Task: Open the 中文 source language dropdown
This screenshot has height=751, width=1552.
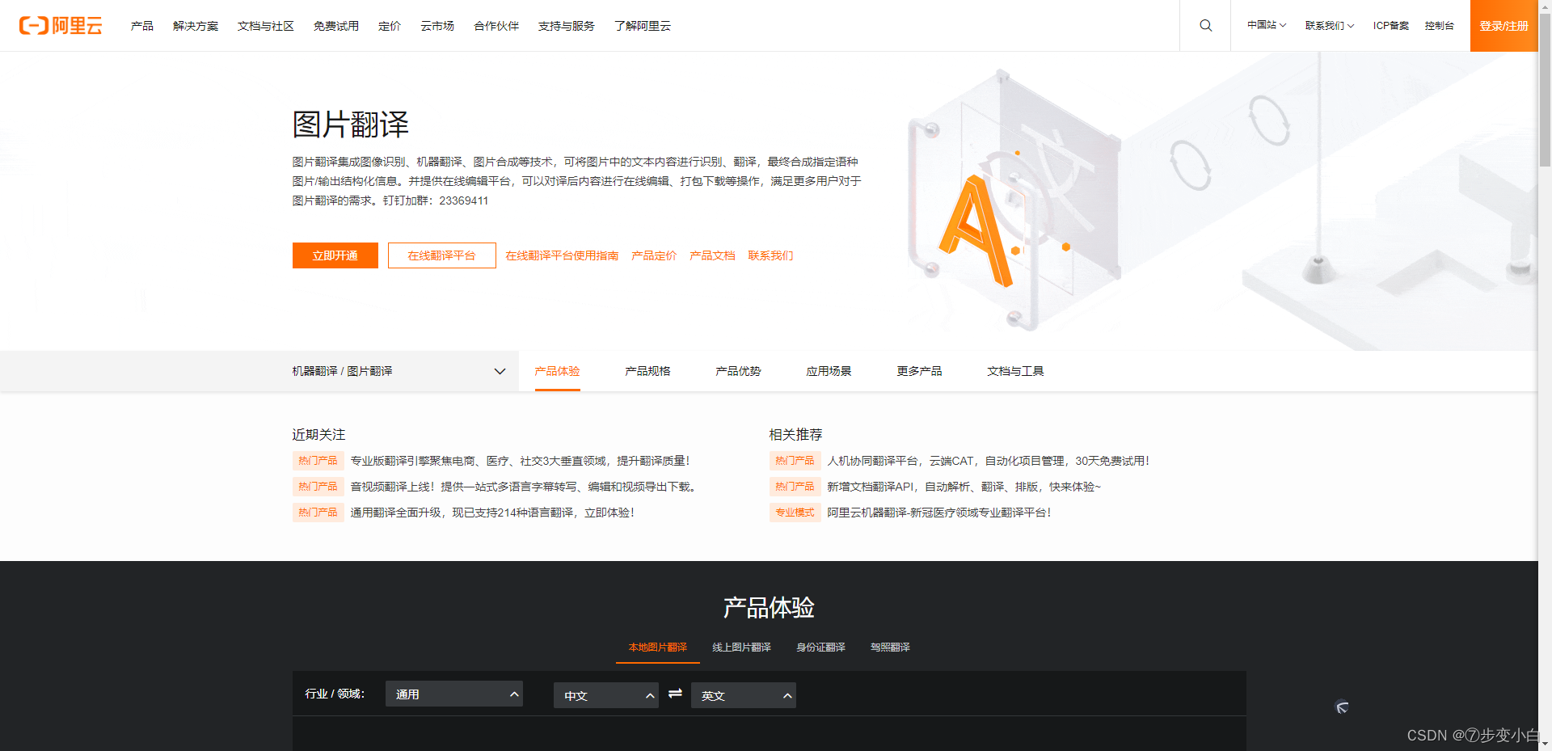Action: [x=606, y=695]
